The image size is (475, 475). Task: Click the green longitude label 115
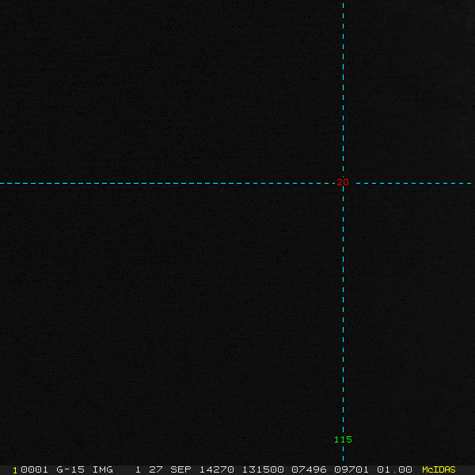click(x=343, y=439)
